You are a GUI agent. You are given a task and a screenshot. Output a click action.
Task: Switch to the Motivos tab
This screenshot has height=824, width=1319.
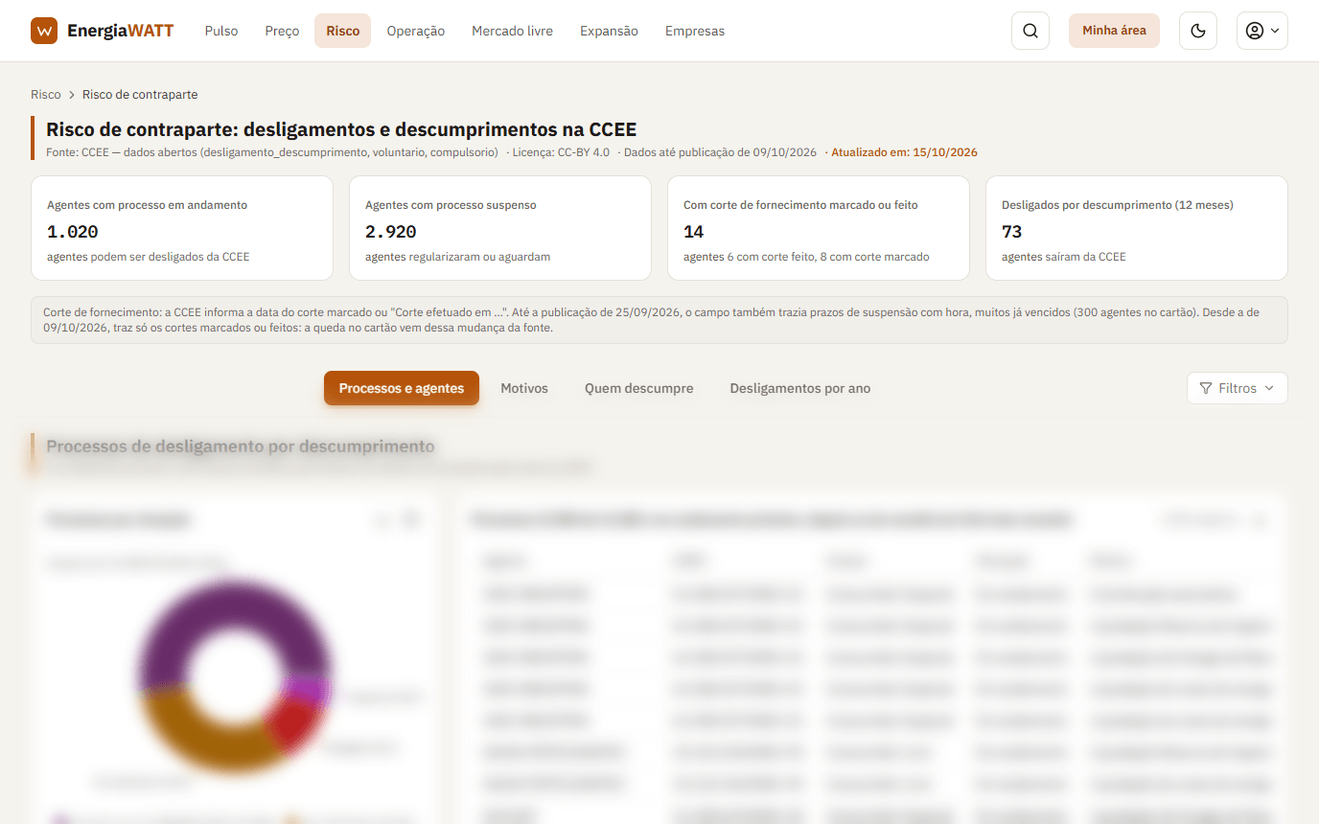pos(524,388)
